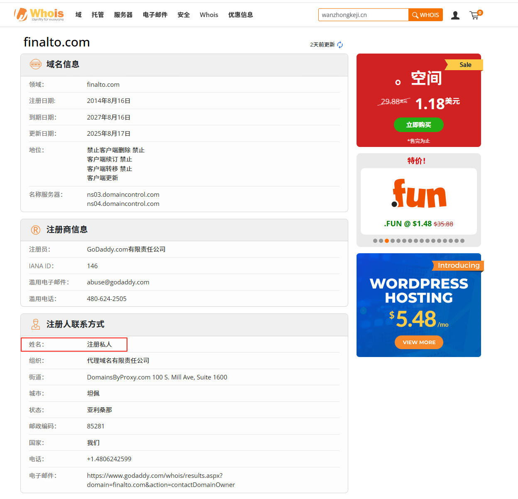This screenshot has width=518, height=499.
Task: Open the GoDaddy contact domain owner link
Action: click(x=161, y=480)
